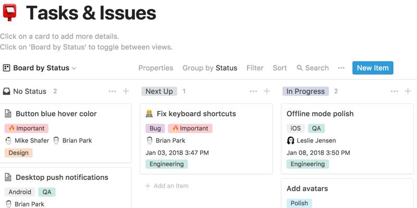This screenshot has width=417, height=208.
Task: Select the Next Up status label
Action: 159,92
